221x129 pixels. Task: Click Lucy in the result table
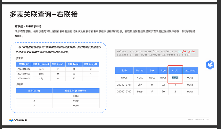click(140, 91)
